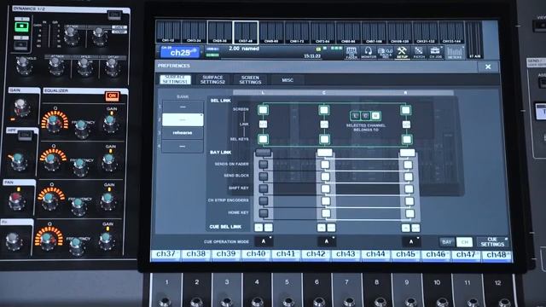Select the CH109-120 meter bank thumbnail
The width and height of the screenshot is (546, 307).
click(400, 32)
